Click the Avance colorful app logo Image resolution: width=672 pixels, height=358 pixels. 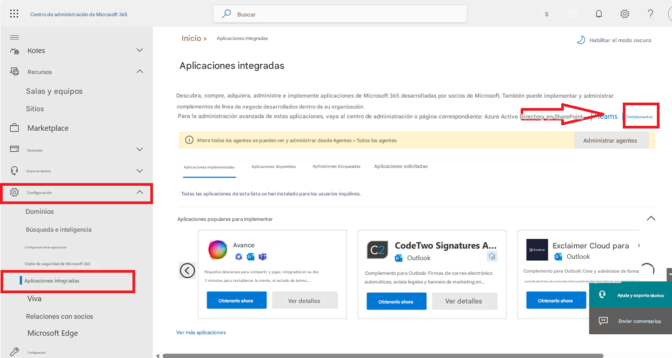point(218,249)
